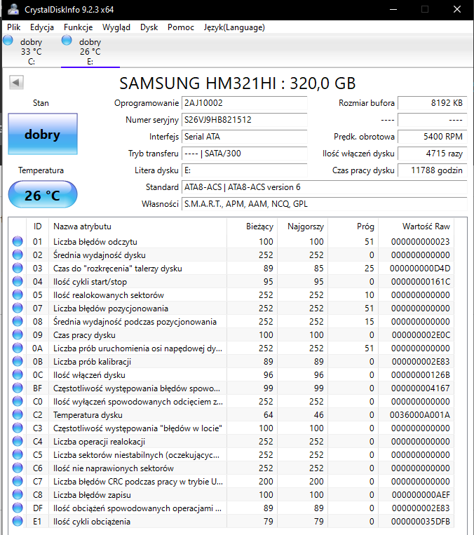Click the power-on count value 4715 razy
474x535 pixels.
tap(433, 154)
